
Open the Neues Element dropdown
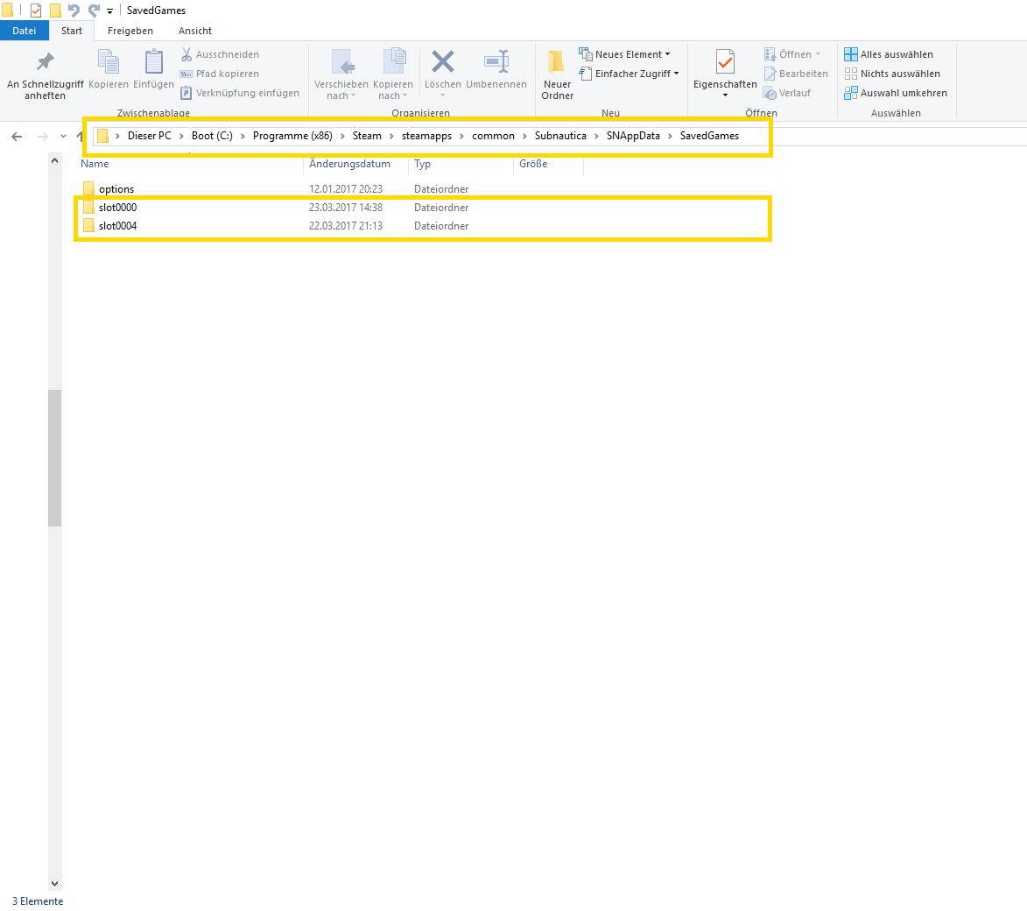[625, 54]
